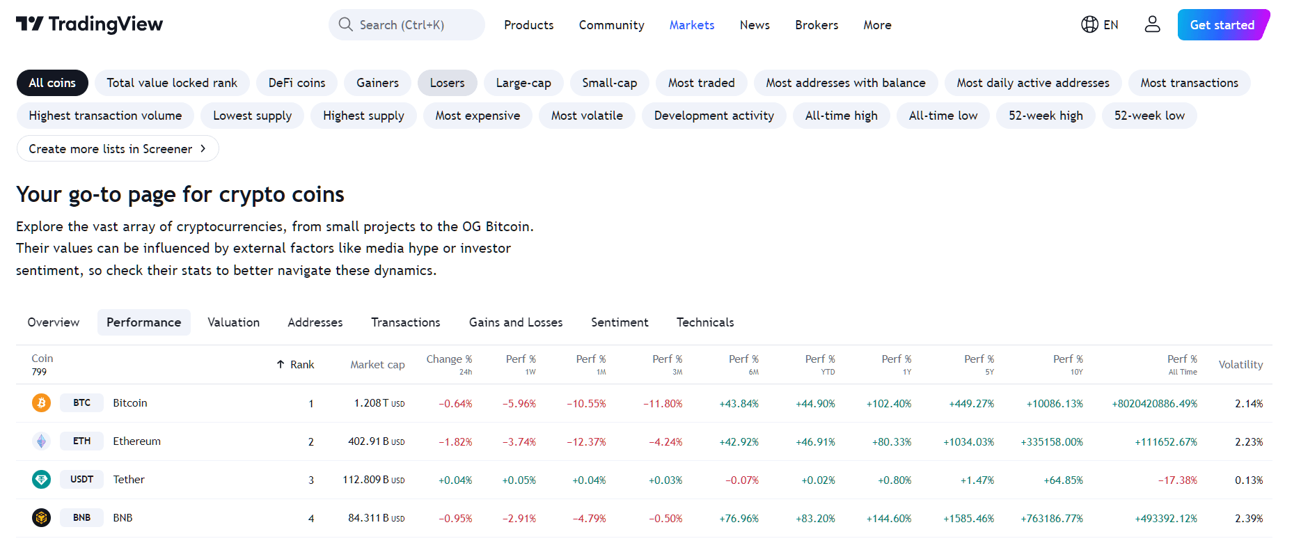The image size is (1301, 541).
Task: Open the More menu
Action: pos(877,25)
